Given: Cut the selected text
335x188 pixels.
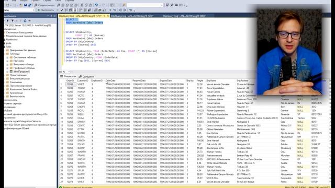Looking at the screenshot, I should coord(82,5).
